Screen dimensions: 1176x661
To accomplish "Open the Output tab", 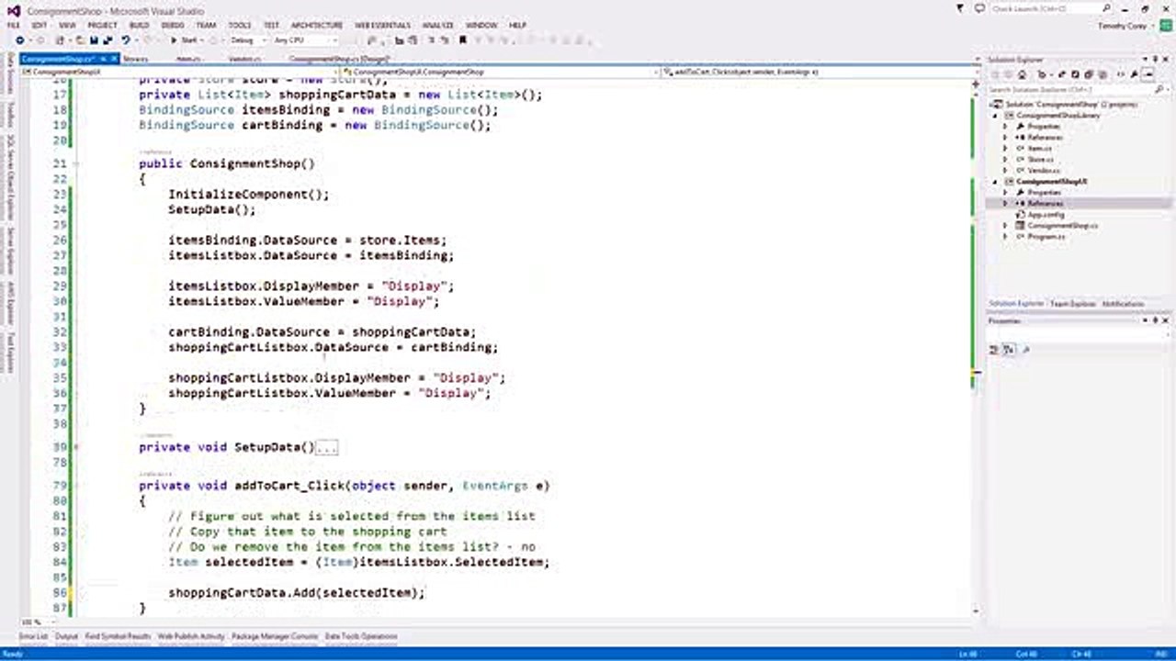I will coord(67,636).
